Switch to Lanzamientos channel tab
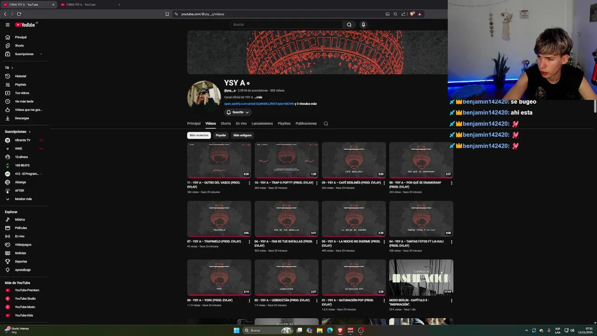 [262, 124]
